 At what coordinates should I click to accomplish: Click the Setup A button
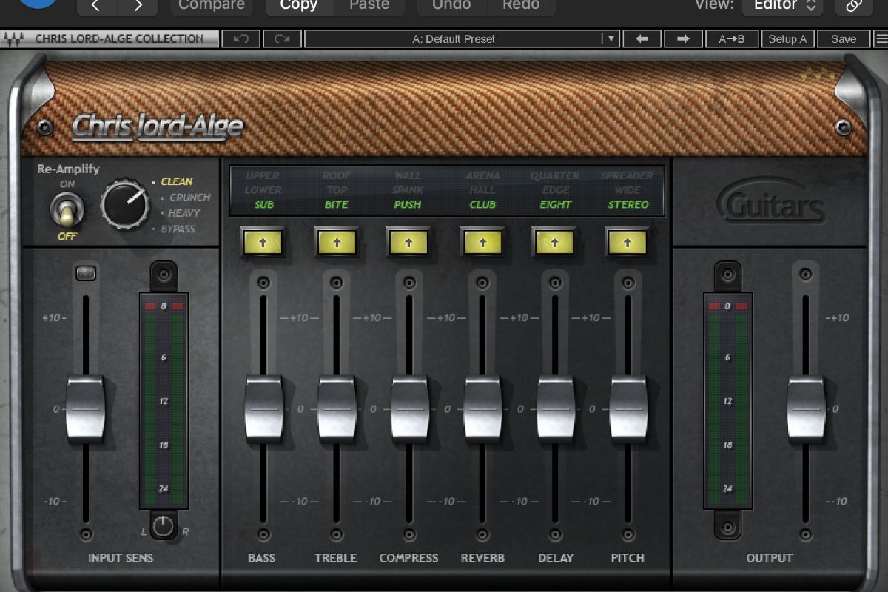(x=787, y=38)
